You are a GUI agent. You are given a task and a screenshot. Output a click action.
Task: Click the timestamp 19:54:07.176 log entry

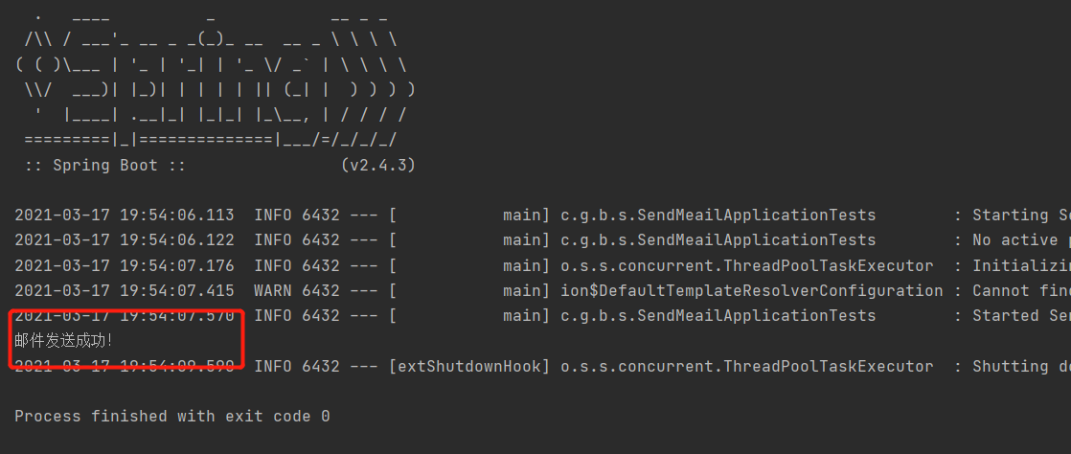125,265
